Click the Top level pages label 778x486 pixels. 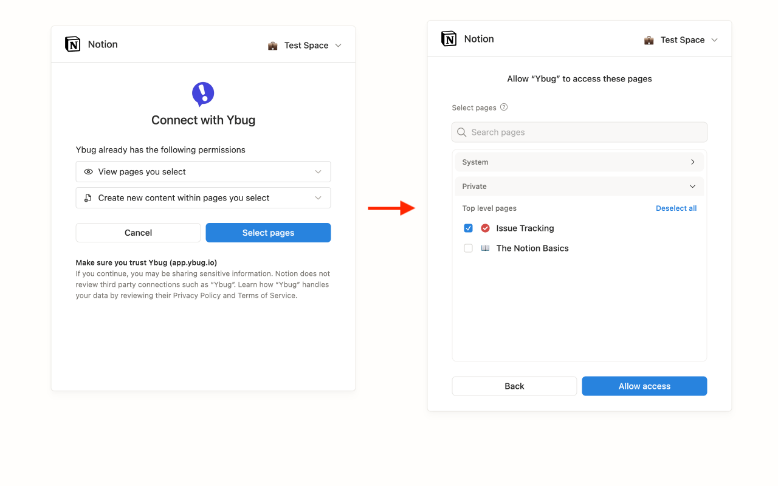(x=489, y=208)
